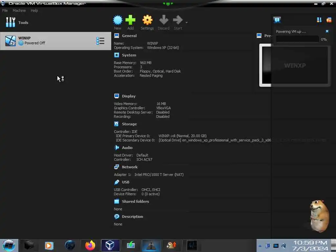Click the Description speech bubble icon
Screen dimensions: 336x252
pos(116,217)
